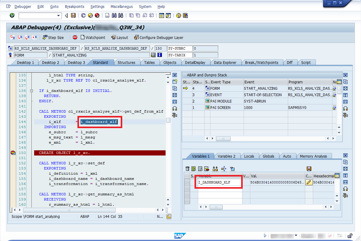This screenshot has width=361, height=241.
Task: Click the Execute step-over debugger icon
Action: pyautogui.click(x=20, y=37)
